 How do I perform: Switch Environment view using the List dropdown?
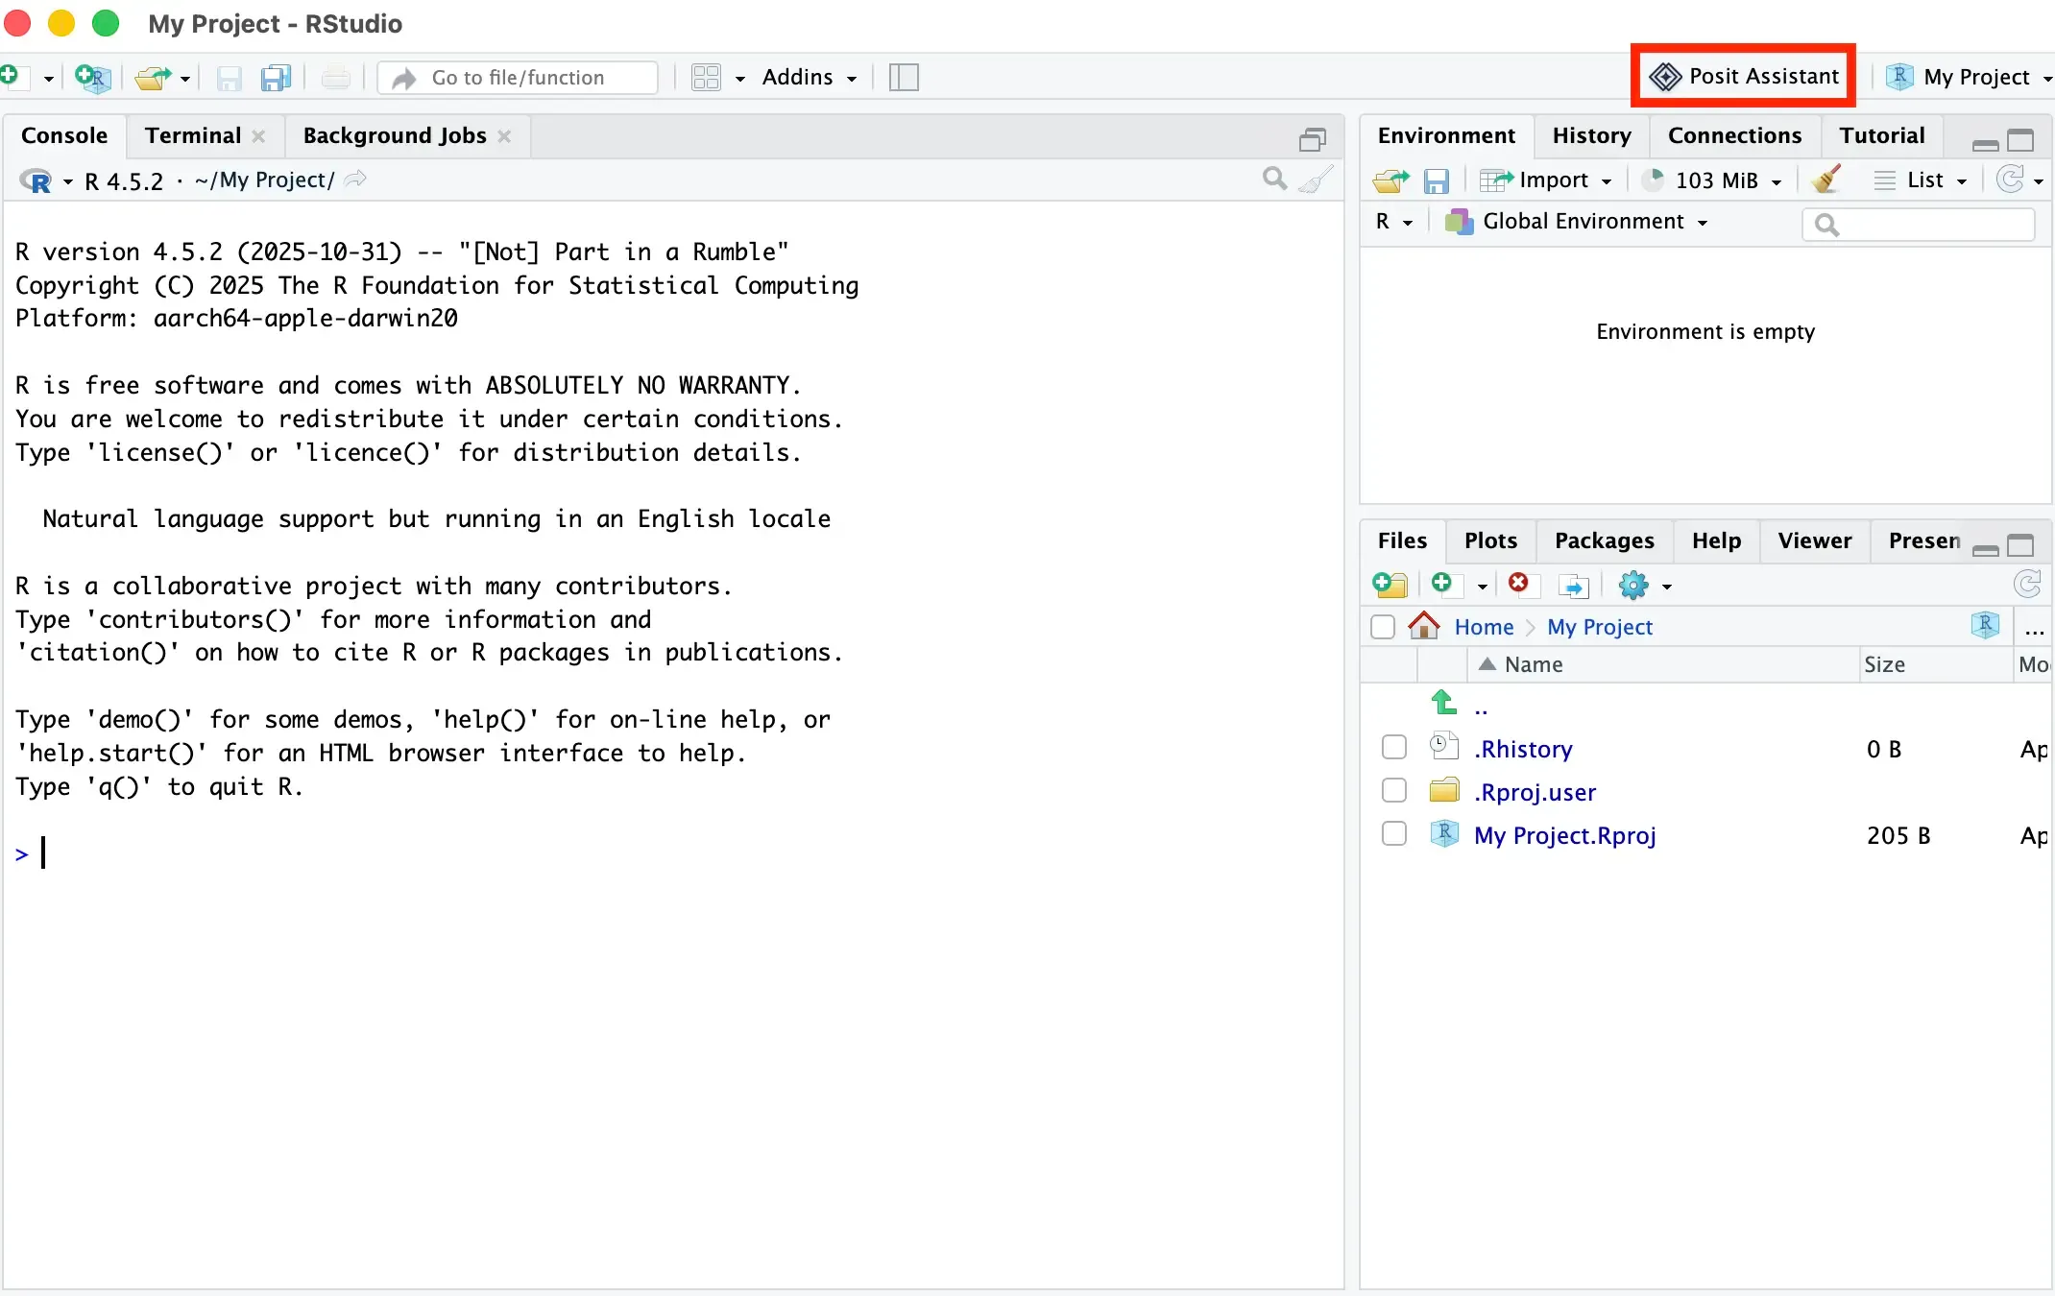pos(1921,180)
